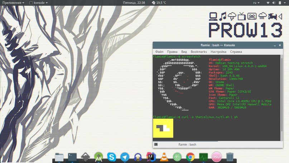Viewport: 289px width, 163px height.
Task: Open Skype from the dock
Action: (112, 157)
